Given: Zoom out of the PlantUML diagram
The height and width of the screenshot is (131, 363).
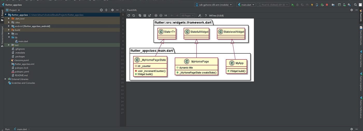Looking at the screenshot, I should 161,16.
